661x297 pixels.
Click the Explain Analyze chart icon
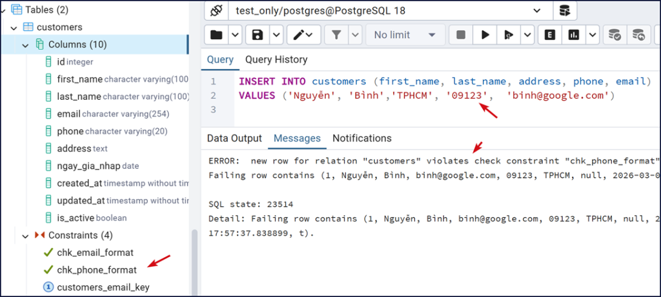[x=573, y=35]
